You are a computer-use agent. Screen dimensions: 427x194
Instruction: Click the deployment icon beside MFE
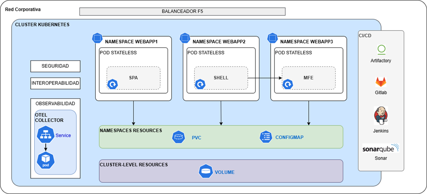tap(288, 84)
